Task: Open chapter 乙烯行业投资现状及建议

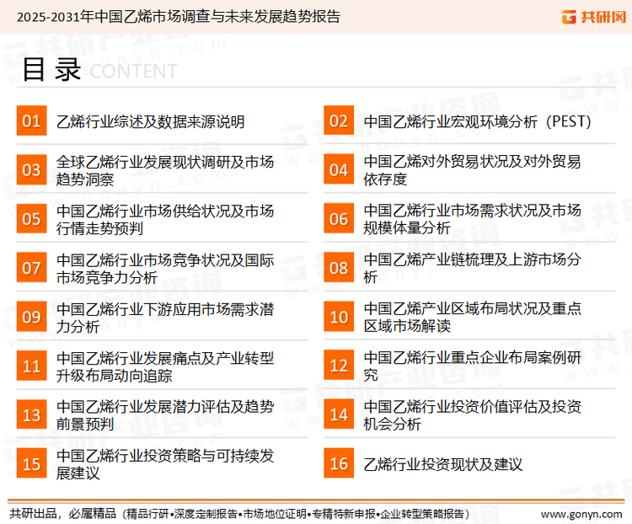Action: tap(443, 464)
